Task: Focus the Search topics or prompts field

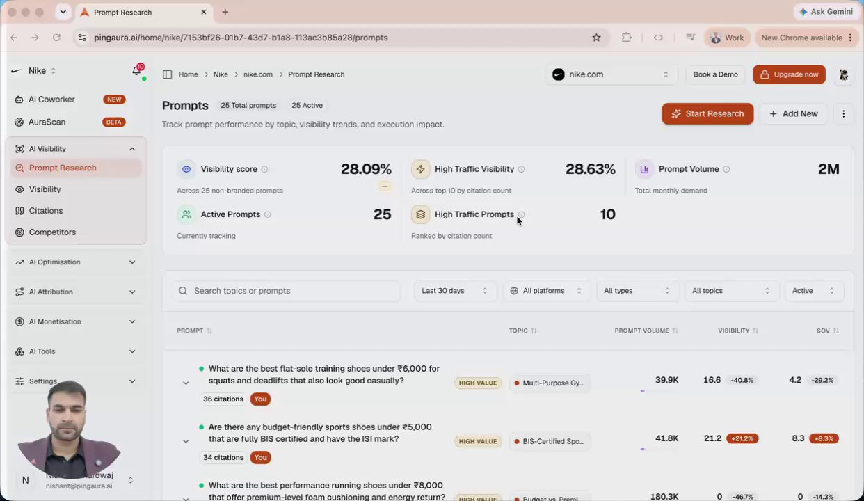Action: click(288, 291)
